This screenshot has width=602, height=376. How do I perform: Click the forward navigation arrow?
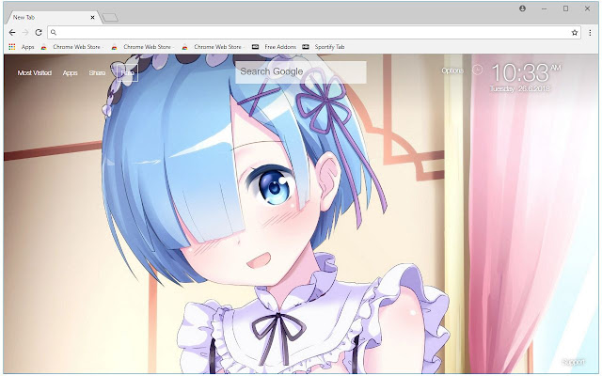pos(25,33)
